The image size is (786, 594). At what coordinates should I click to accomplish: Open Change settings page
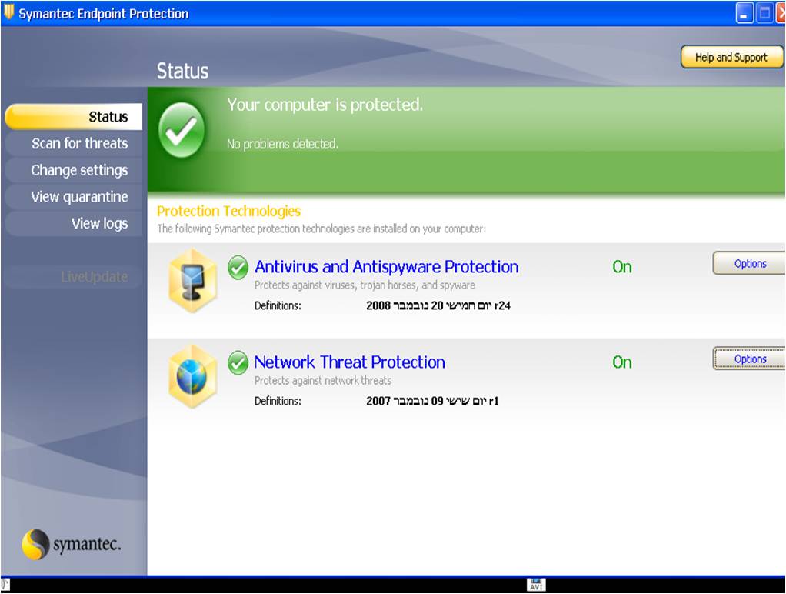74,170
